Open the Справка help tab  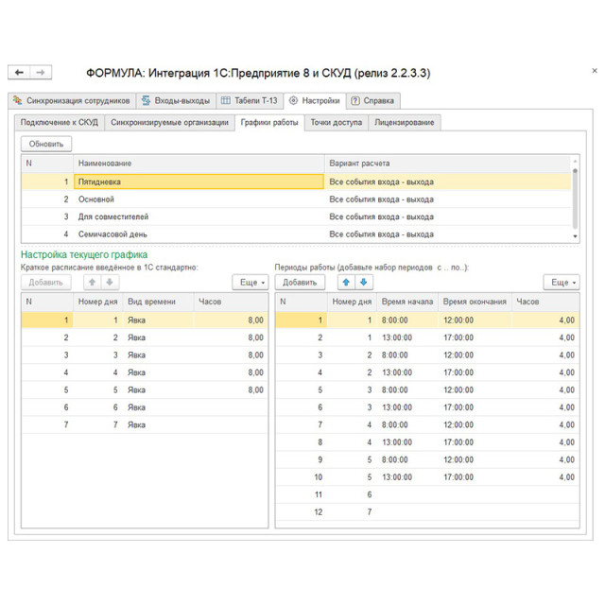click(373, 100)
